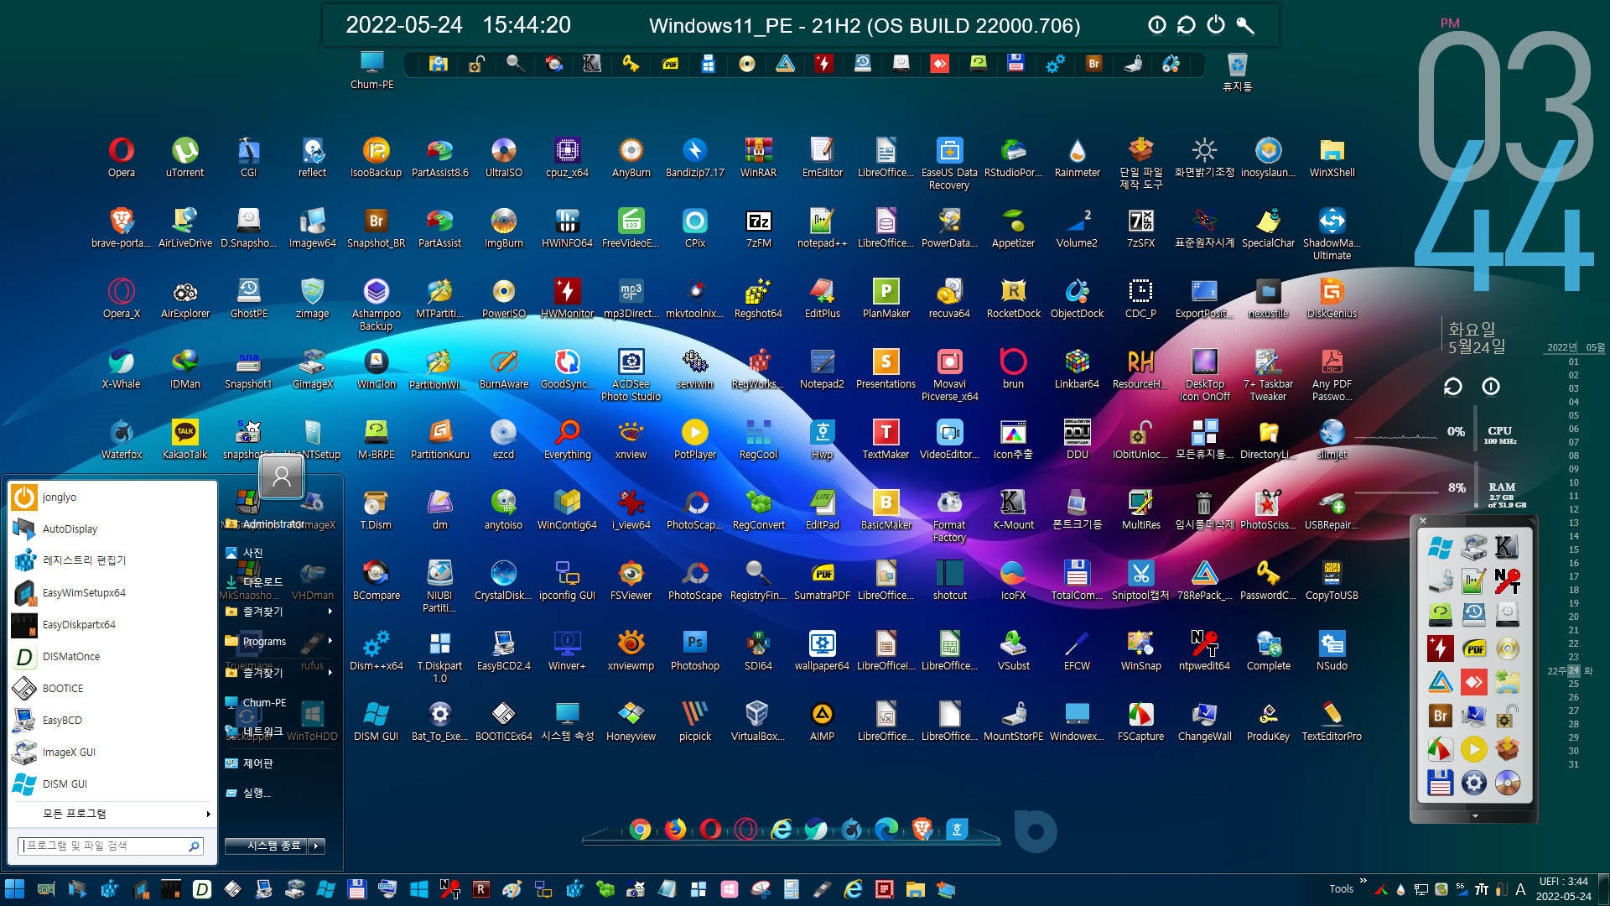
Task: Open WinContig64 icon
Action: point(567,509)
